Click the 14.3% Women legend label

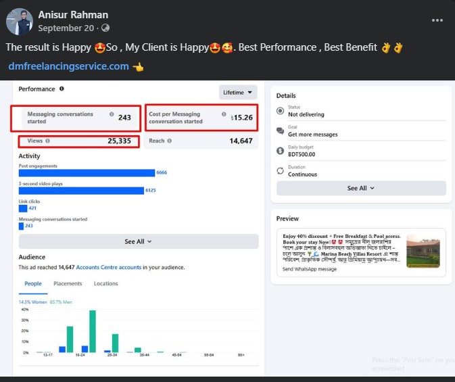tap(33, 302)
